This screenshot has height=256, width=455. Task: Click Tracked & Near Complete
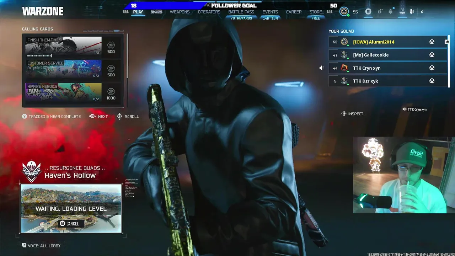[55, 116]
